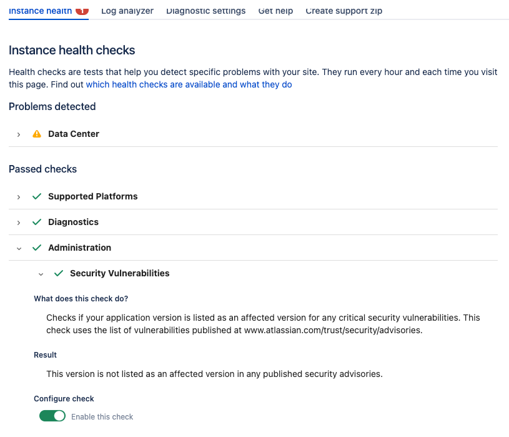Click the green checkmark beside Security Vulnerabilities
The image size is (509, 437).
[59, 273]
